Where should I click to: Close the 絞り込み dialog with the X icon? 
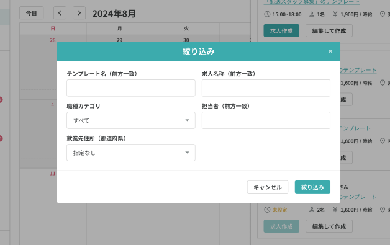(x=330, y=51)
